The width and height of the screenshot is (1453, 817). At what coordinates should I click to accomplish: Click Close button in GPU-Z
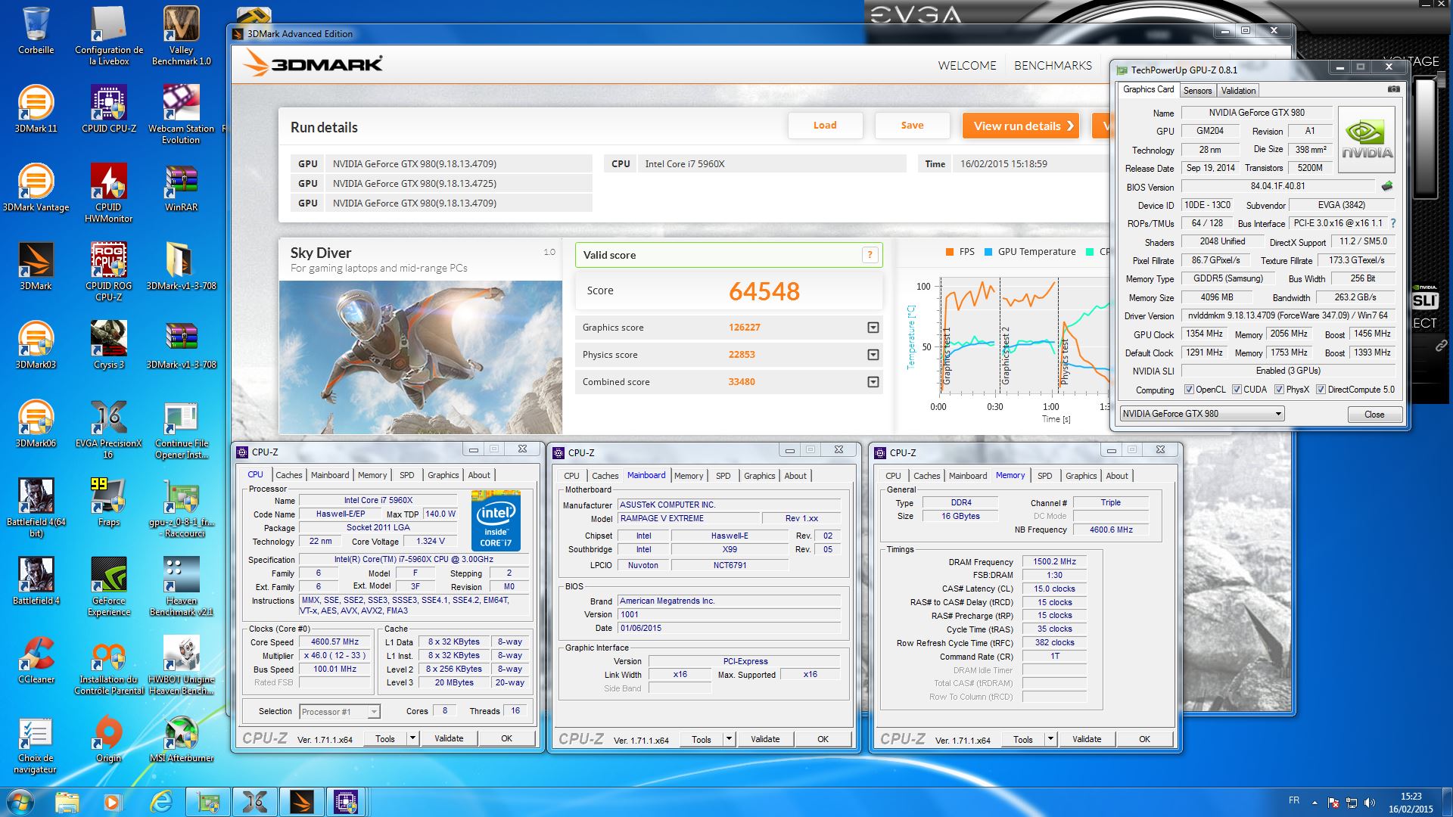click(1374, 415)
